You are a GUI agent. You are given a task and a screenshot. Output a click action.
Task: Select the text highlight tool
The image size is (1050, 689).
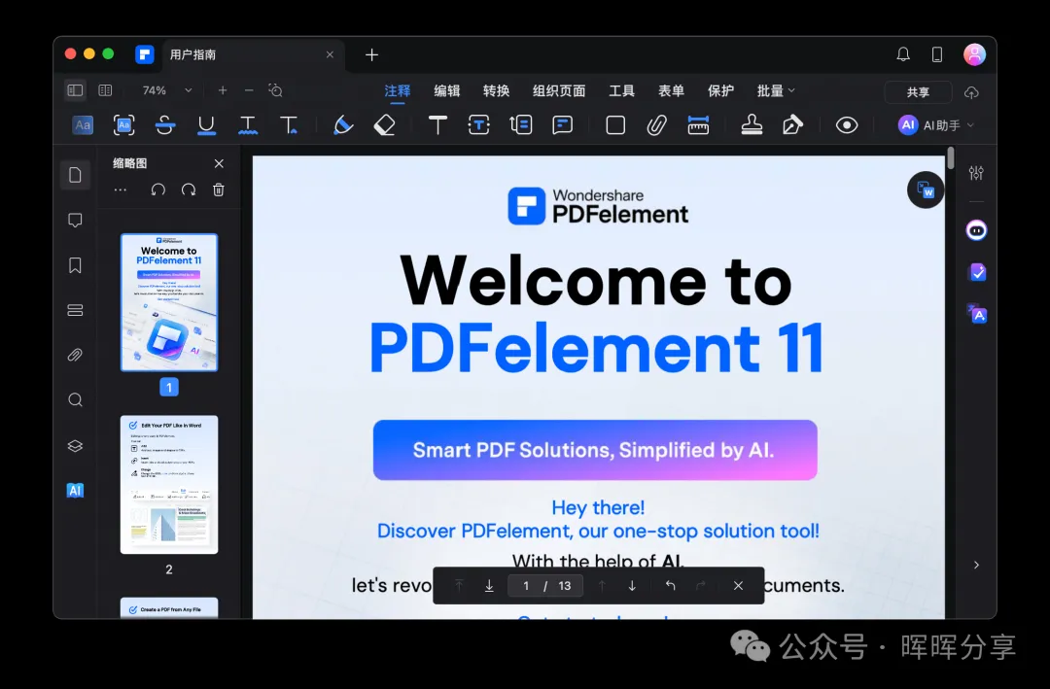(83, 125)
